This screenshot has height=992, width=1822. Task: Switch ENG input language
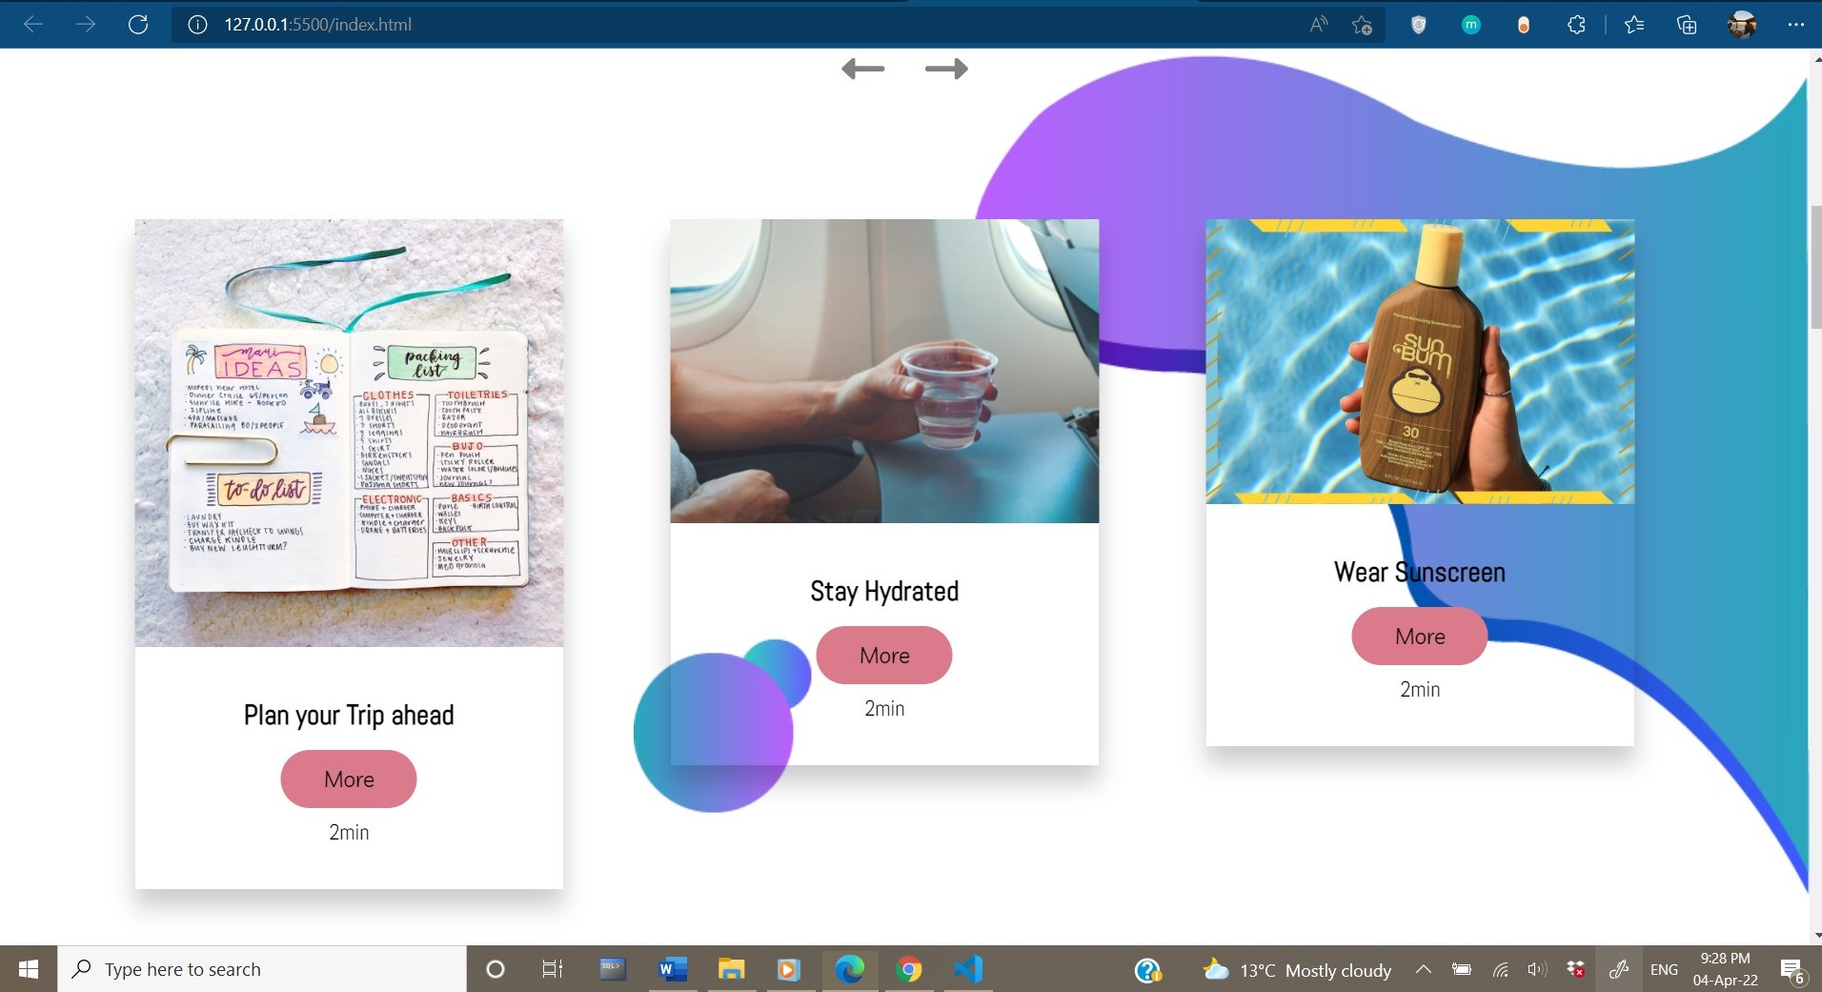[1664, 969]
